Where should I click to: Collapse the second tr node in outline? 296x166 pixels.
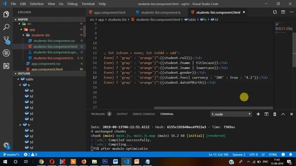coord(20,125)
